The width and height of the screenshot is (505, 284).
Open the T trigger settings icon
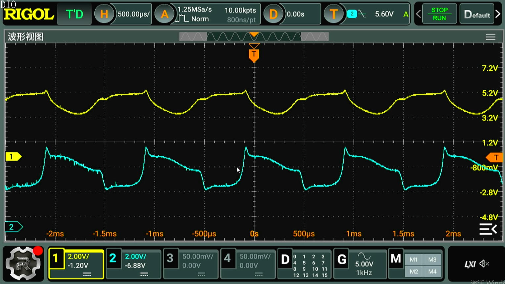click(x=333, y=14)
